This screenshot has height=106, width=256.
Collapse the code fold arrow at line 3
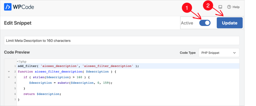[9, 77]
